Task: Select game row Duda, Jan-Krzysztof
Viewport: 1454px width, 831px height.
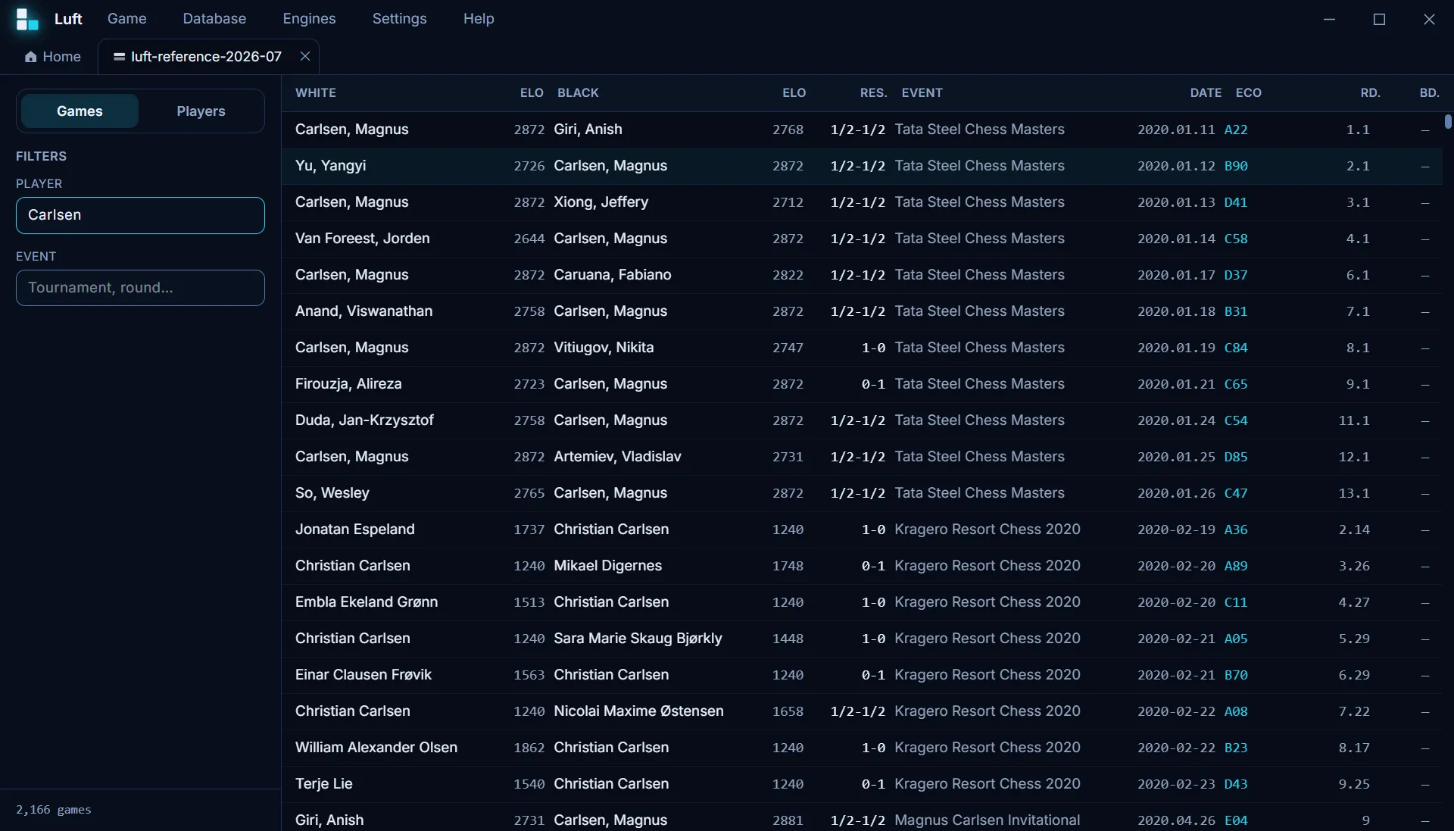Action: coord(862,420)
